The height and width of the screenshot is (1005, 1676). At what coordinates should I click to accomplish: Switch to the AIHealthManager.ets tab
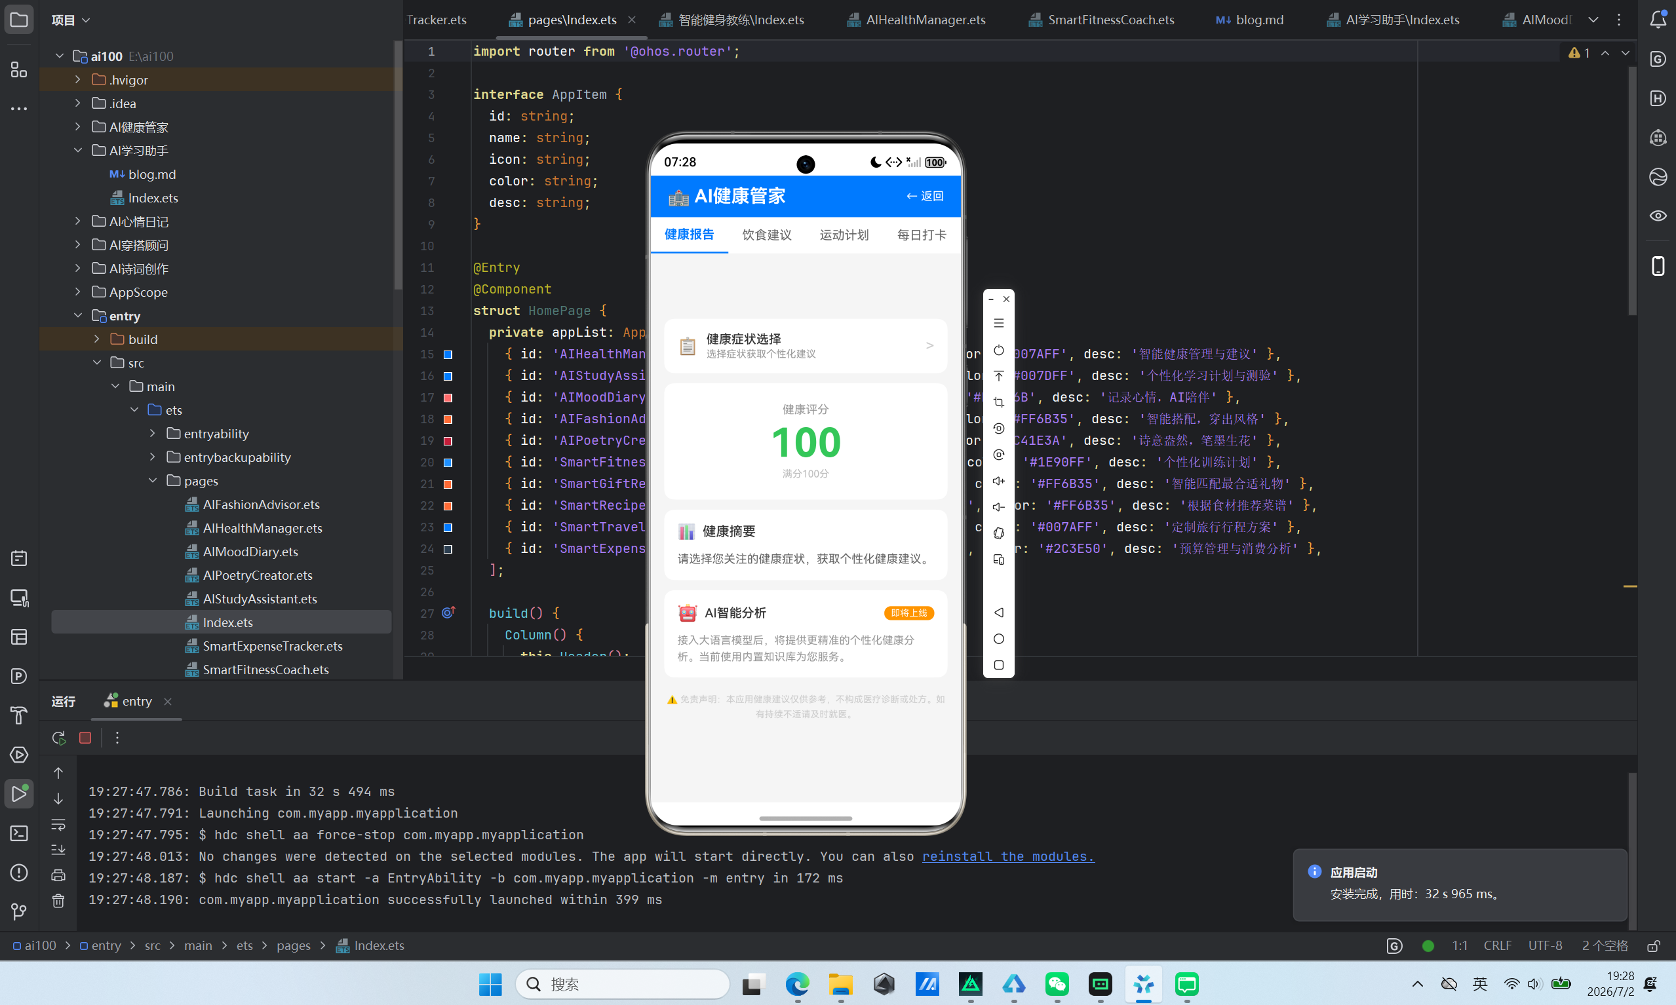click(916, 20)
